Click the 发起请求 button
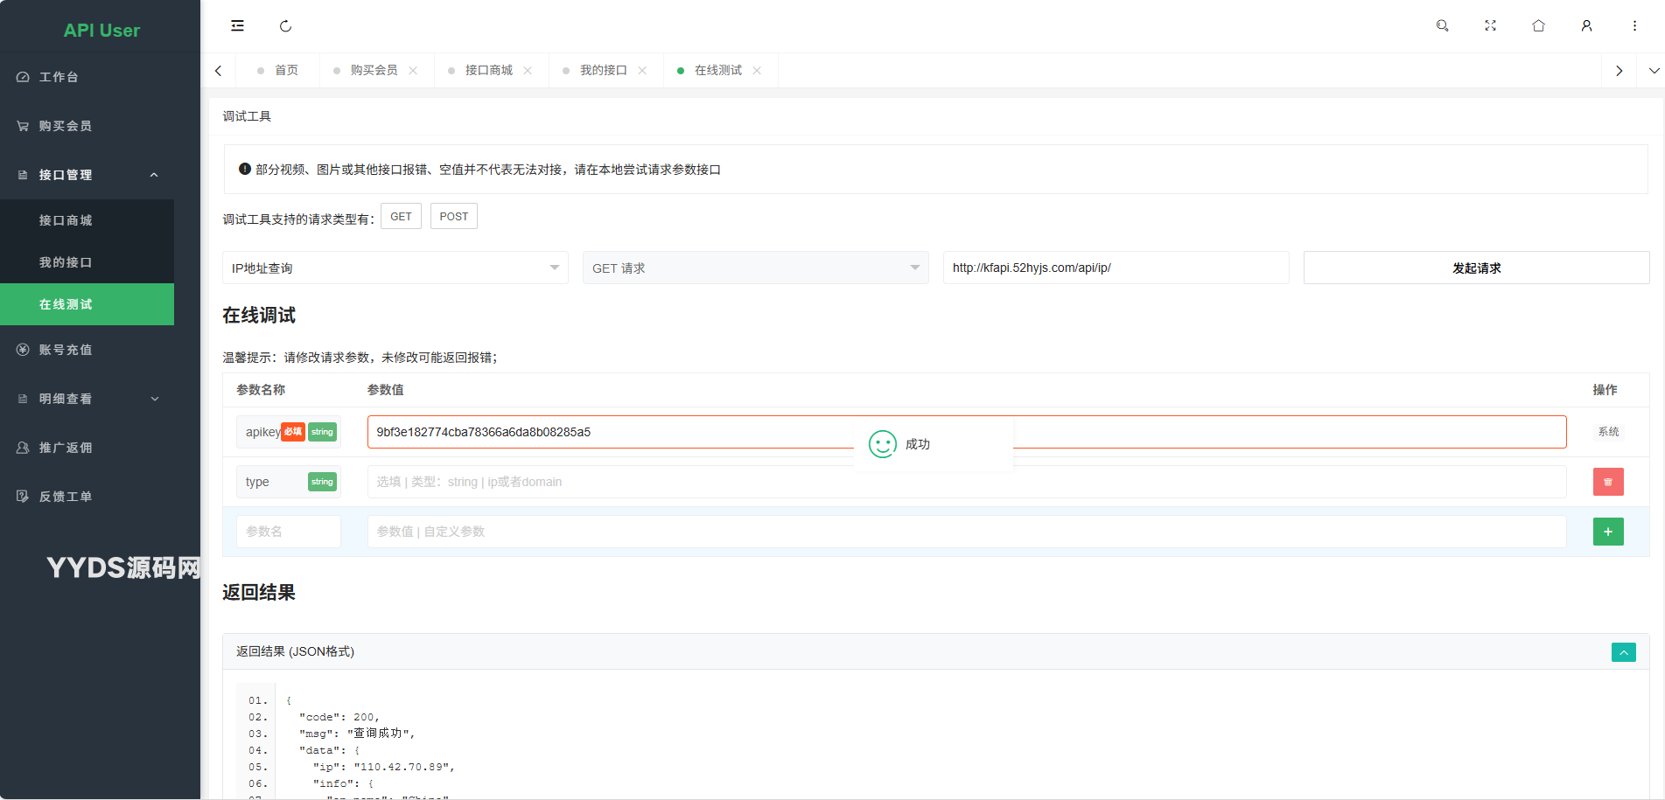The height and width of the screenshot is (800, 1665). tap(1476, 268)
